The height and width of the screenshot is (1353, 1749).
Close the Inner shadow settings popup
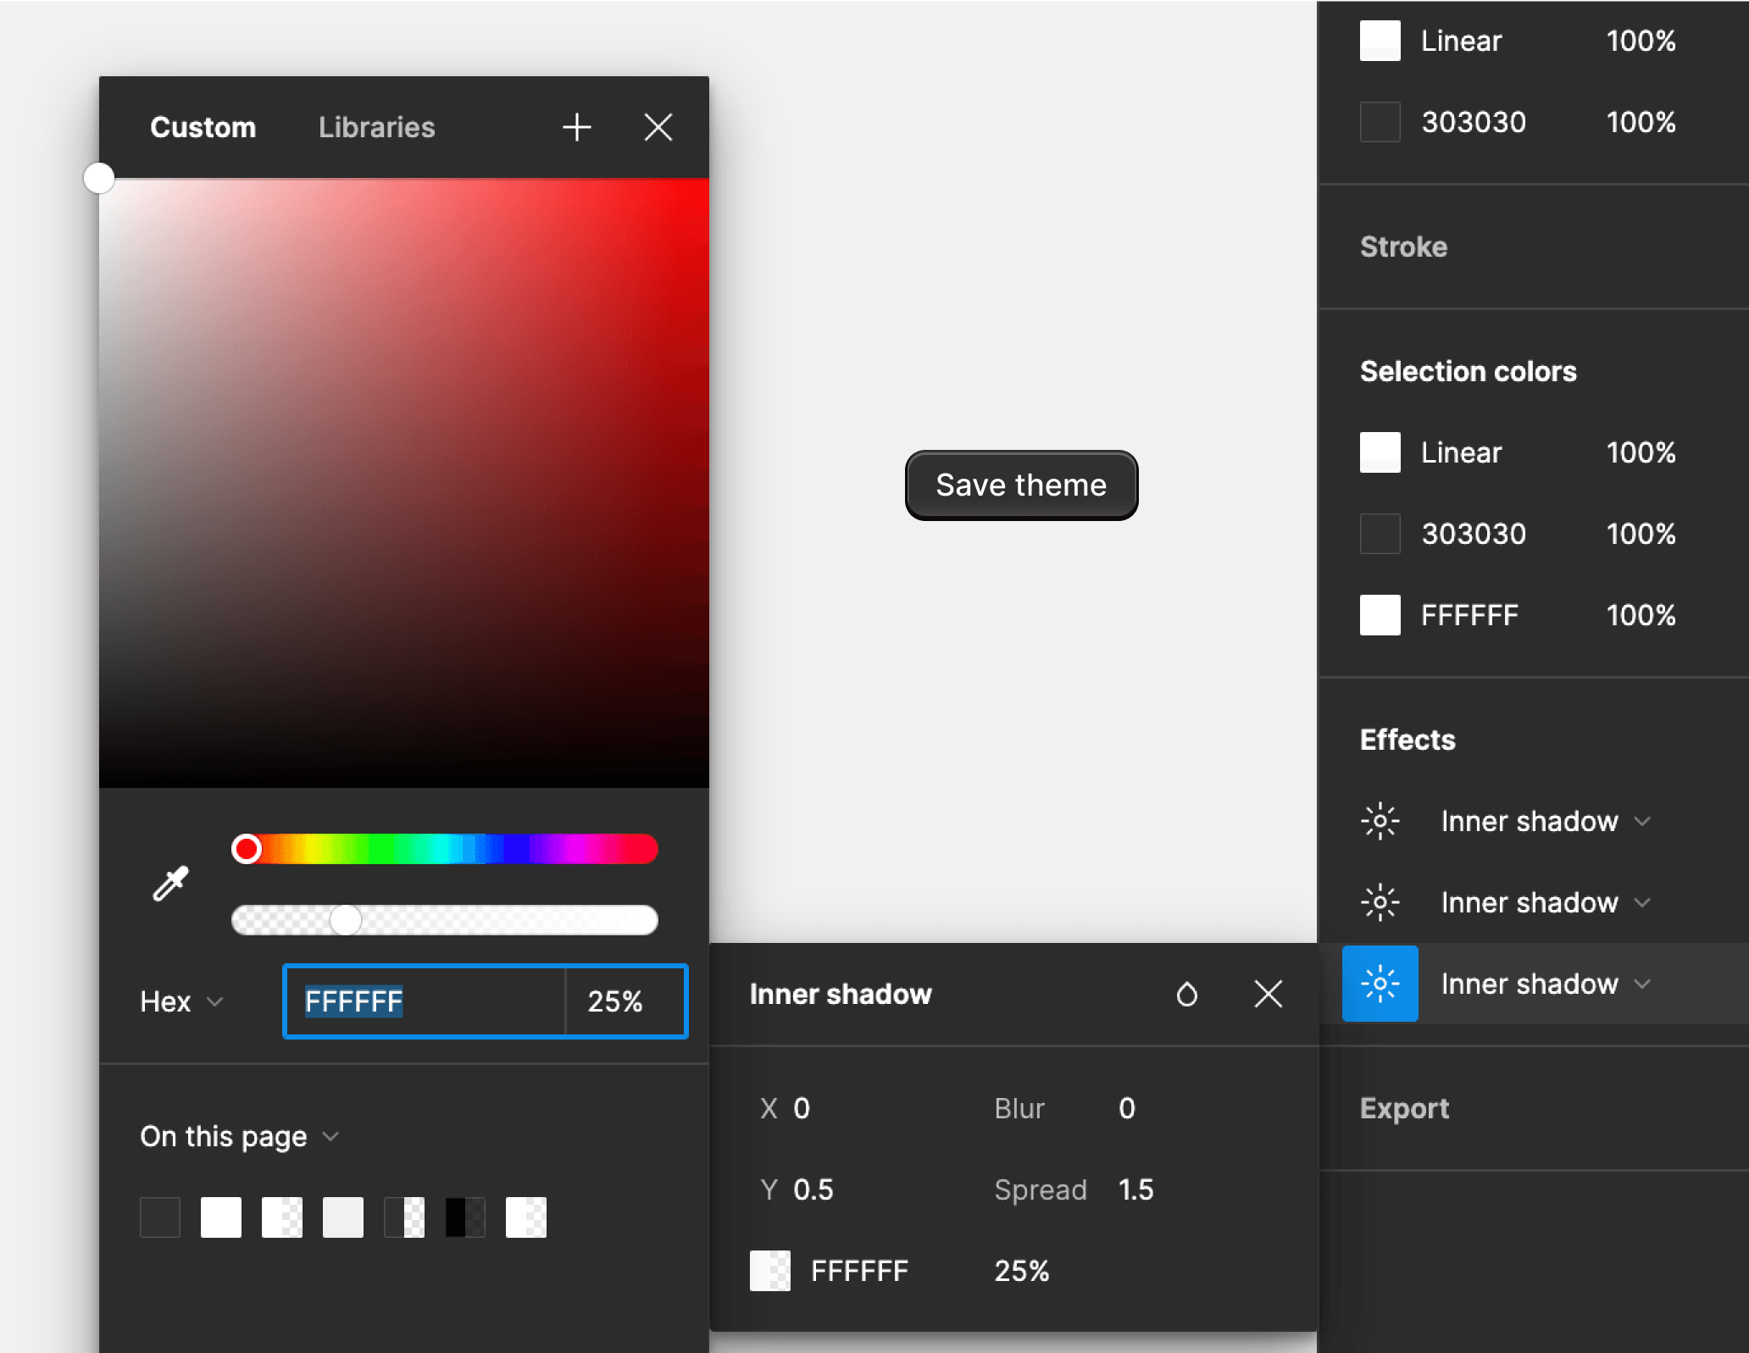pyautogui.click(x=1268, y=994)
